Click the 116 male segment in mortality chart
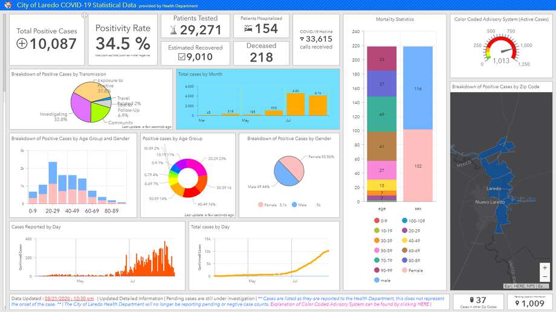 pos(418,89)
